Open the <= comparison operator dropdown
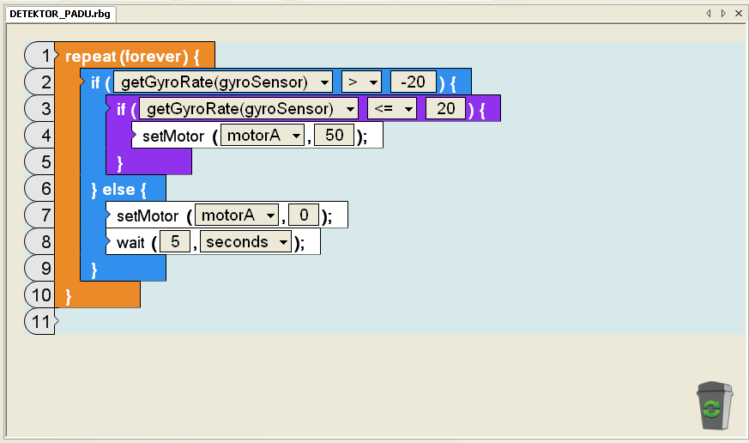 pyautogui.click(x=392, y=109)
